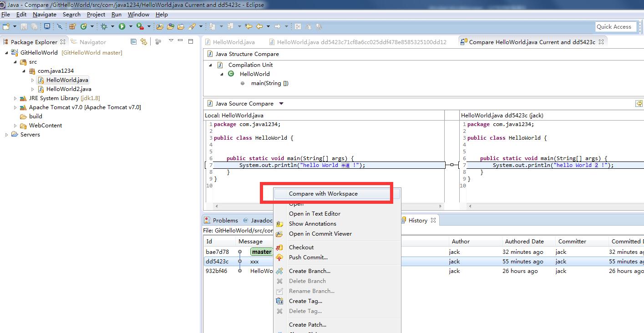Open the Java Source Compare dropdown

pos(281,104)
